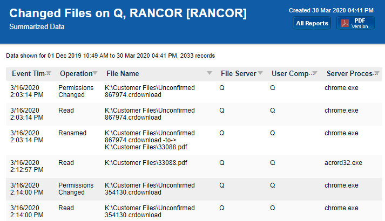The width and height of the screenshot is (385, 221).
Task: Expand the Operation column filter dropdown
Action: pos(96,74)
